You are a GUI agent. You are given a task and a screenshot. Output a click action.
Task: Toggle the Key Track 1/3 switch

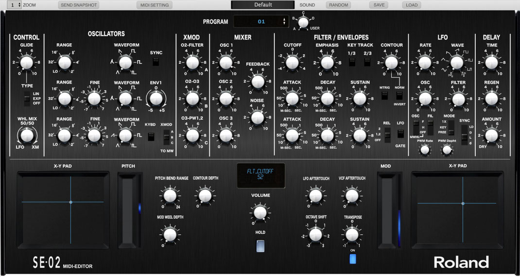pyautogui.click(x=352, y=62)
